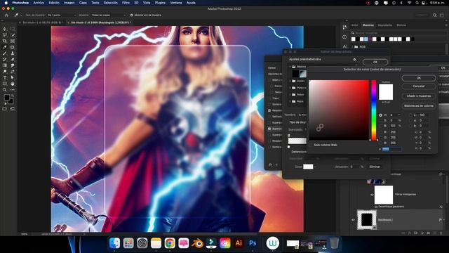
Task: Select the H hue radio button
Action: tap(380, 115)
